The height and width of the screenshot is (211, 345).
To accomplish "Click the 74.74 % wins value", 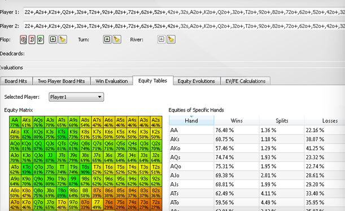I will click(224, 157).
